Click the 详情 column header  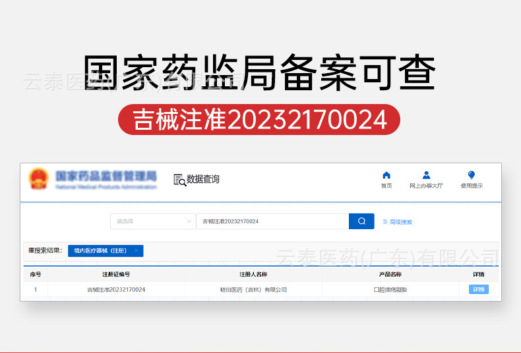(x=479, y=275)
